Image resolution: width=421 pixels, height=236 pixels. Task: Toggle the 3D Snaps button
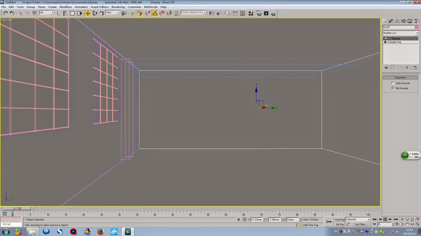(x=147, y=13)
